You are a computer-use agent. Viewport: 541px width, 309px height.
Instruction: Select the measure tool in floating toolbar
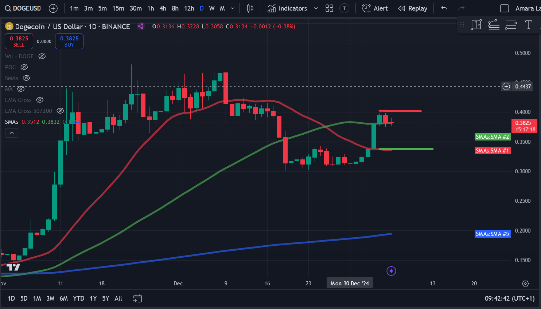click(476, 25)
